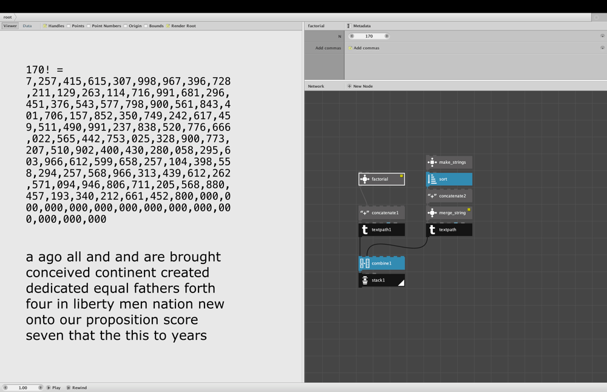Screen dimensions: 607x392
Task: Select the merge_string node icon
Action: pyautogui.click(x=432, y=213)
